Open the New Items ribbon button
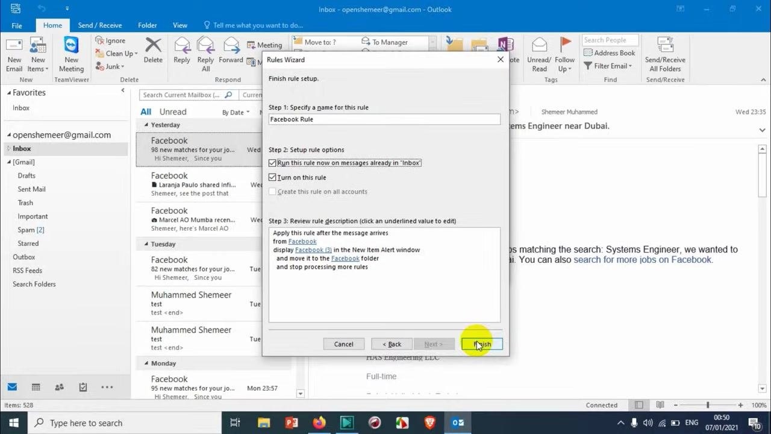 (x=37, y=53)
